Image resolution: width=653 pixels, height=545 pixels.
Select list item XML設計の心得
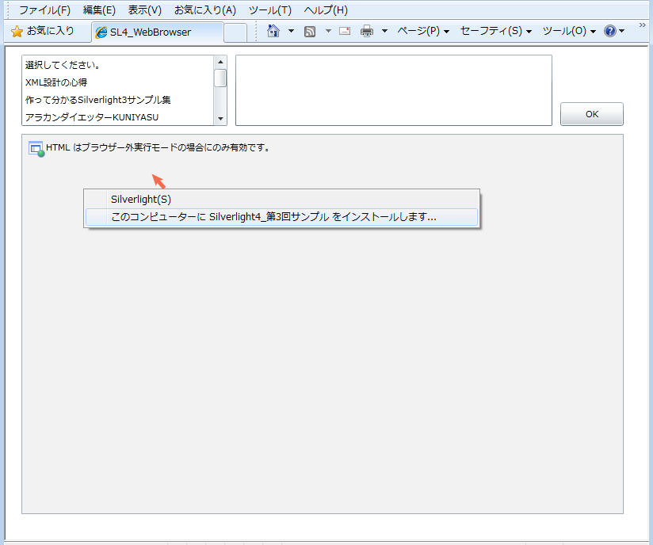118,82
